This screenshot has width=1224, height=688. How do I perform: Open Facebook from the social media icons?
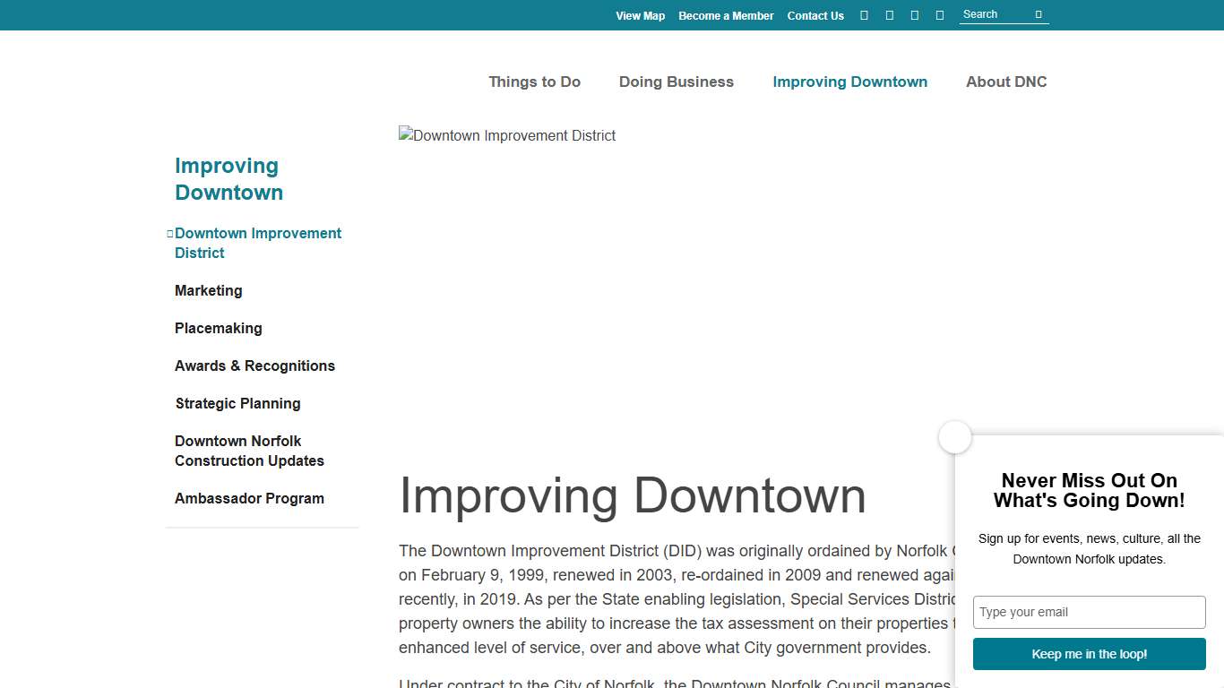pos(864,14)
